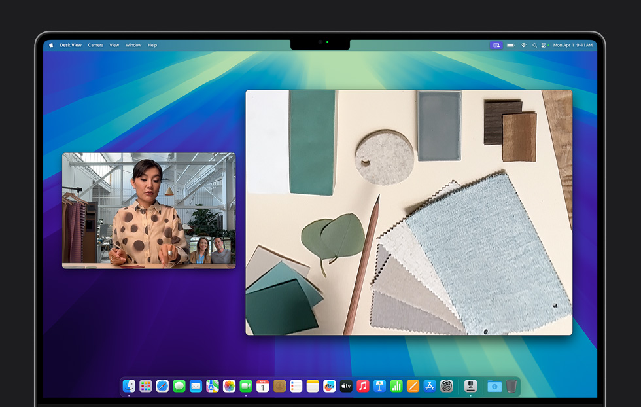Open the Camera menu
Viewport: 641px width, 407px height.
coord(95,45)
